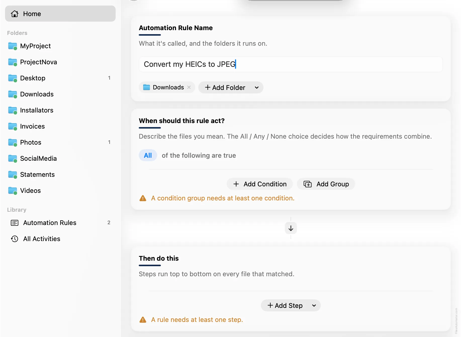
Task: Click 'A rule needs at least one step.' text
Action: click(x=197, y=320)
